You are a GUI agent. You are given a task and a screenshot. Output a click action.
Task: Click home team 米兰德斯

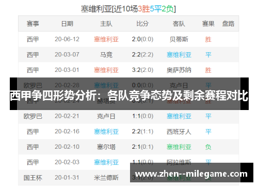tap(106, 178)
